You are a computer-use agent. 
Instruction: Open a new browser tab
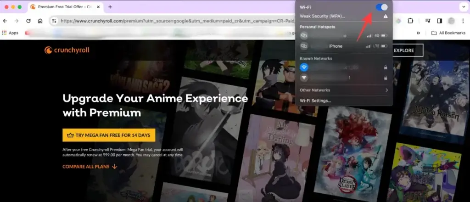[110, 7]
